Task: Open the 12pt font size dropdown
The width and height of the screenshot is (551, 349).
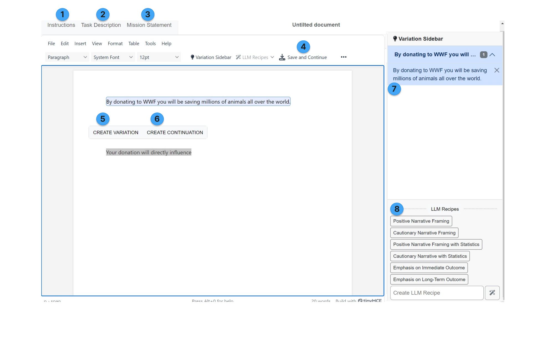Action: [159, 57]
